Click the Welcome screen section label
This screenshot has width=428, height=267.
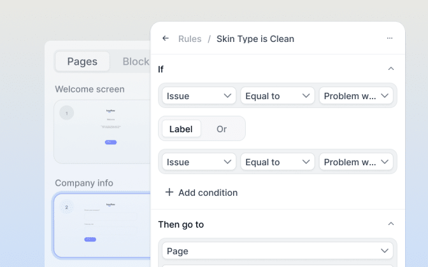click(90, 89)
